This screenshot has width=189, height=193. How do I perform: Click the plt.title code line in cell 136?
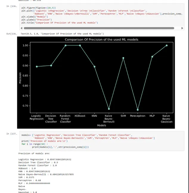[60, 23]
